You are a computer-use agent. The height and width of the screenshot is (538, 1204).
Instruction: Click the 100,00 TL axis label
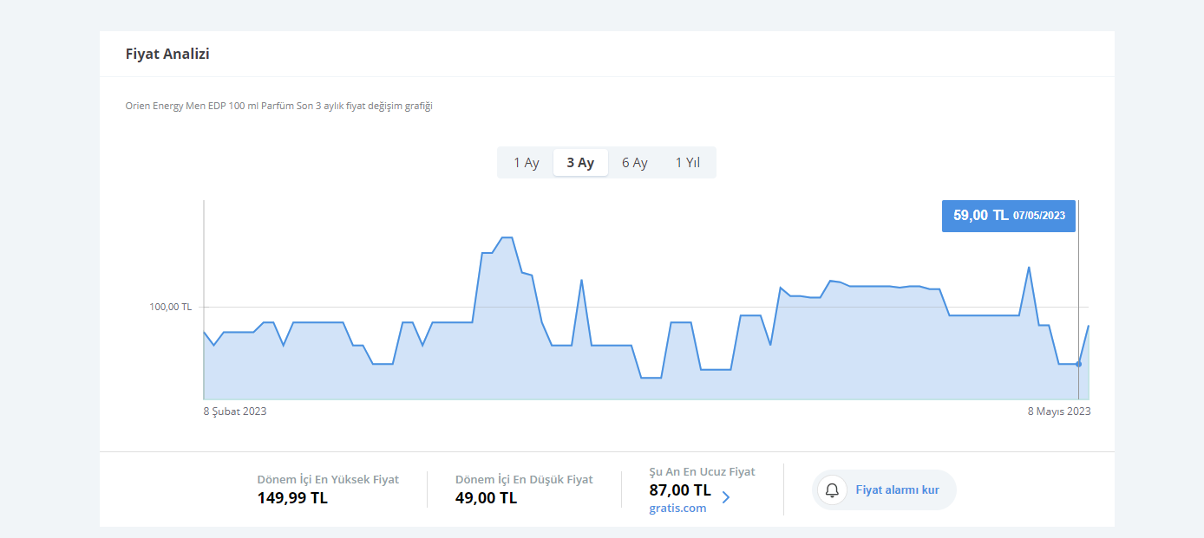point(170,307)
